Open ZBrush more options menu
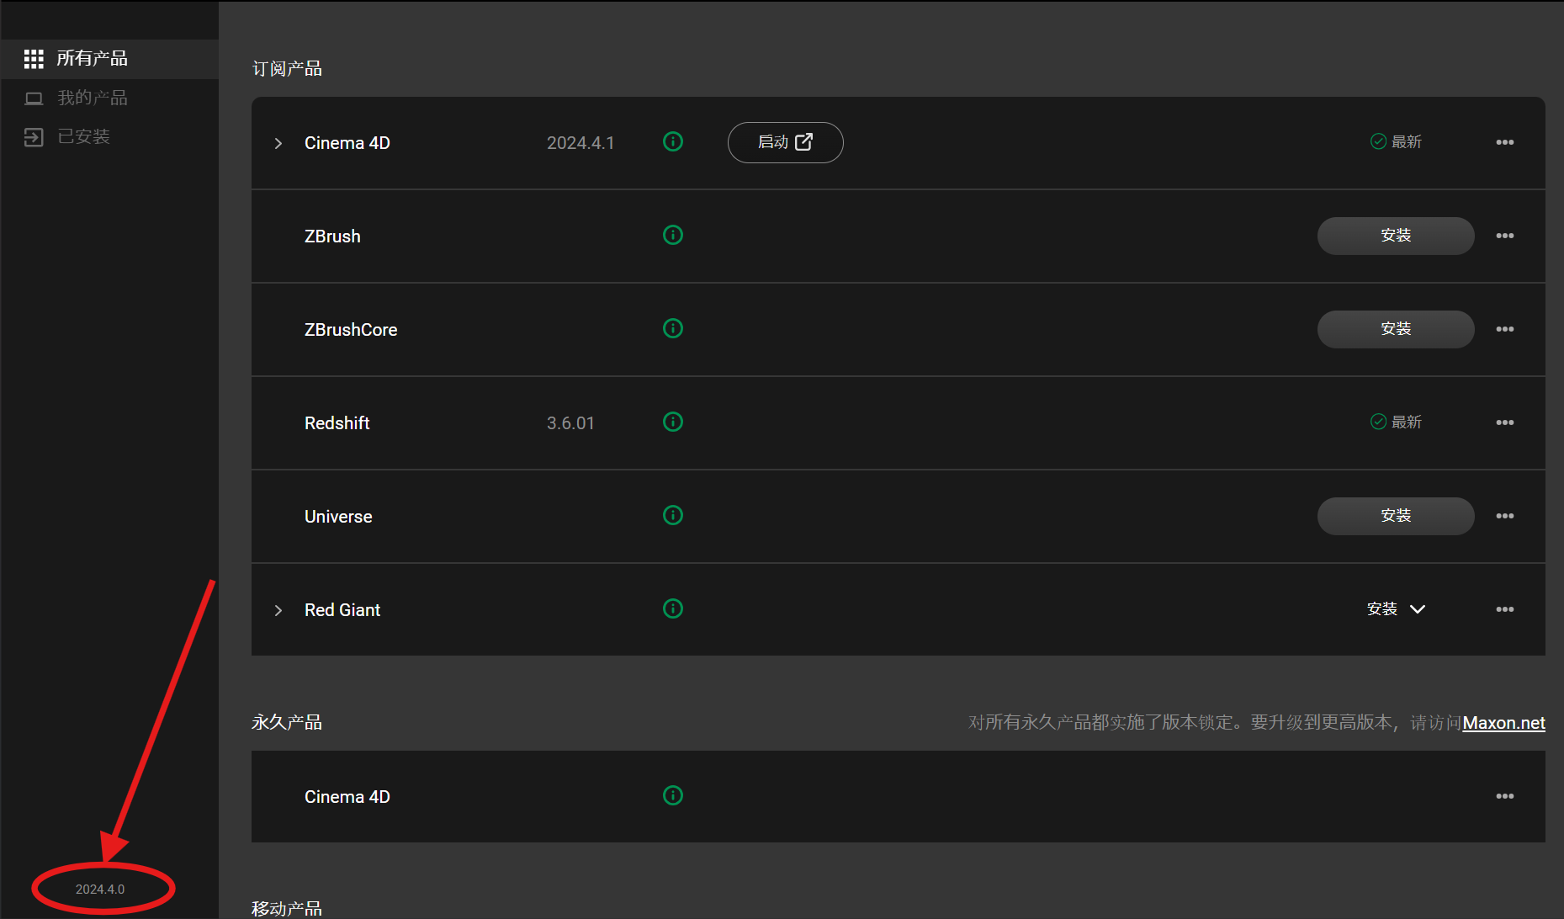 point(1505,236)
